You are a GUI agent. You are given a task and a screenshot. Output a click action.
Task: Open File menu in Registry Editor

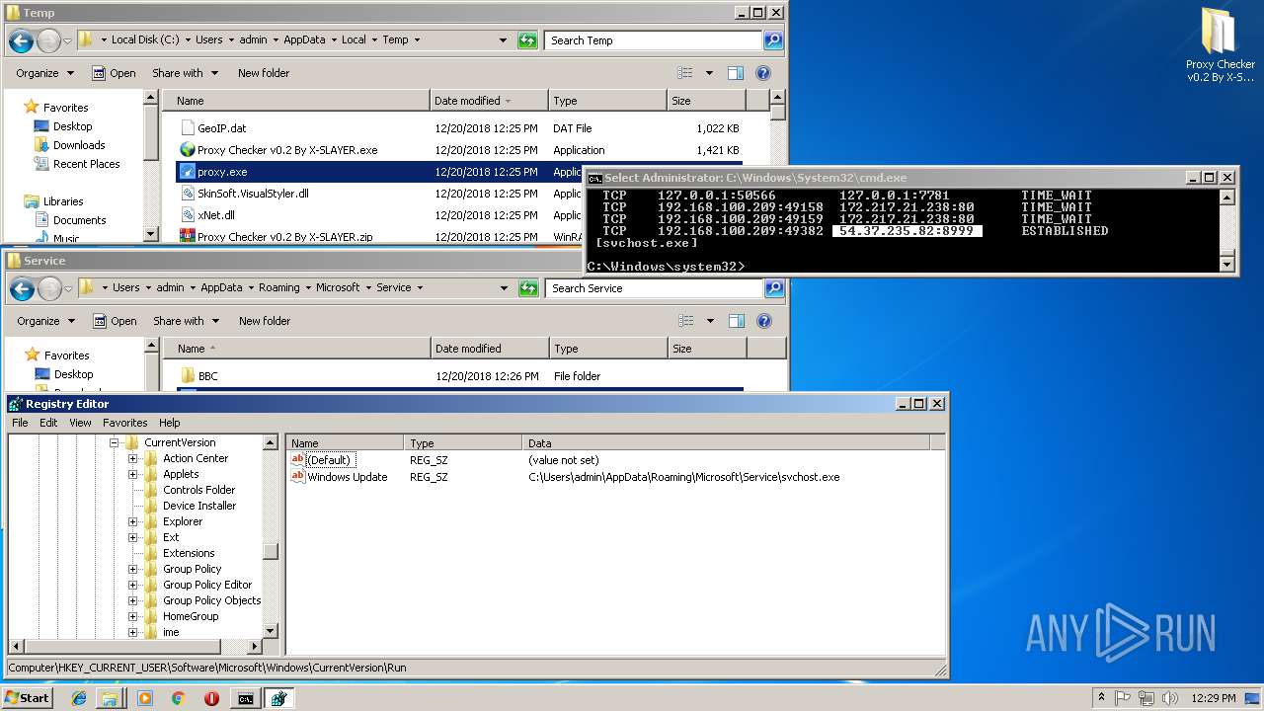point(20,423)
